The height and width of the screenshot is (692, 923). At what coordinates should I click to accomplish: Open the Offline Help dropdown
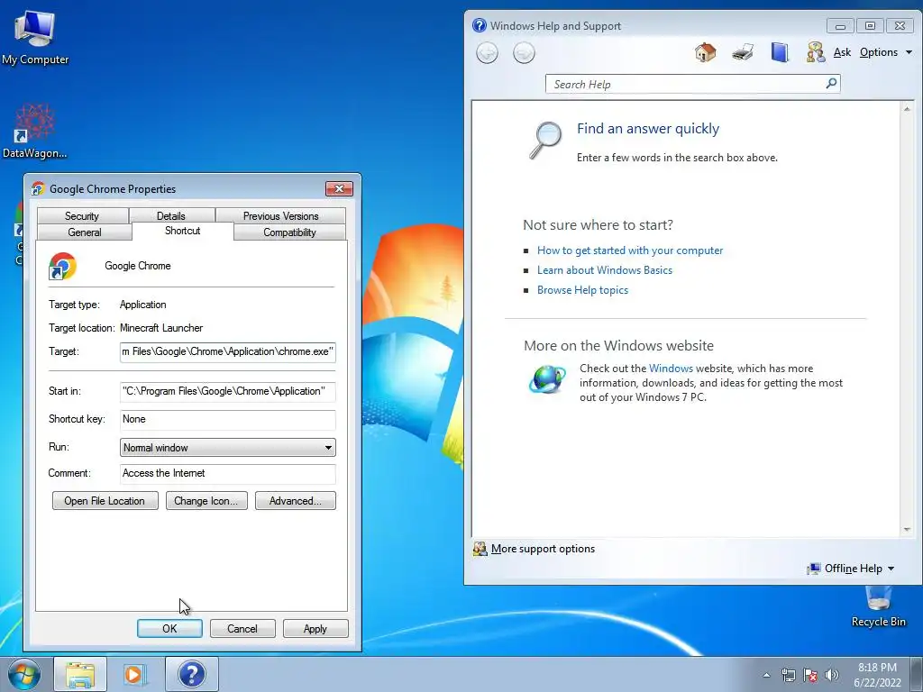[x=851, y=569]
